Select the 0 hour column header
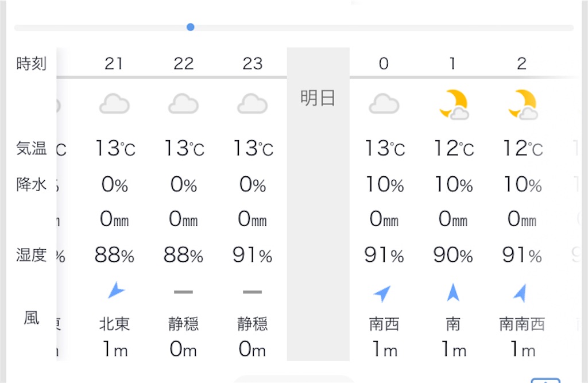 [384, 63]
